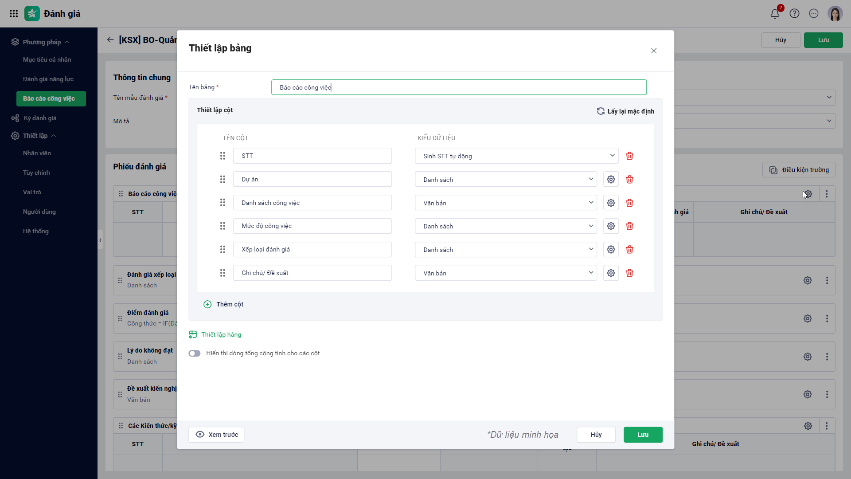
Task: Open data type dropdown for Dự án
Action: 506,180
